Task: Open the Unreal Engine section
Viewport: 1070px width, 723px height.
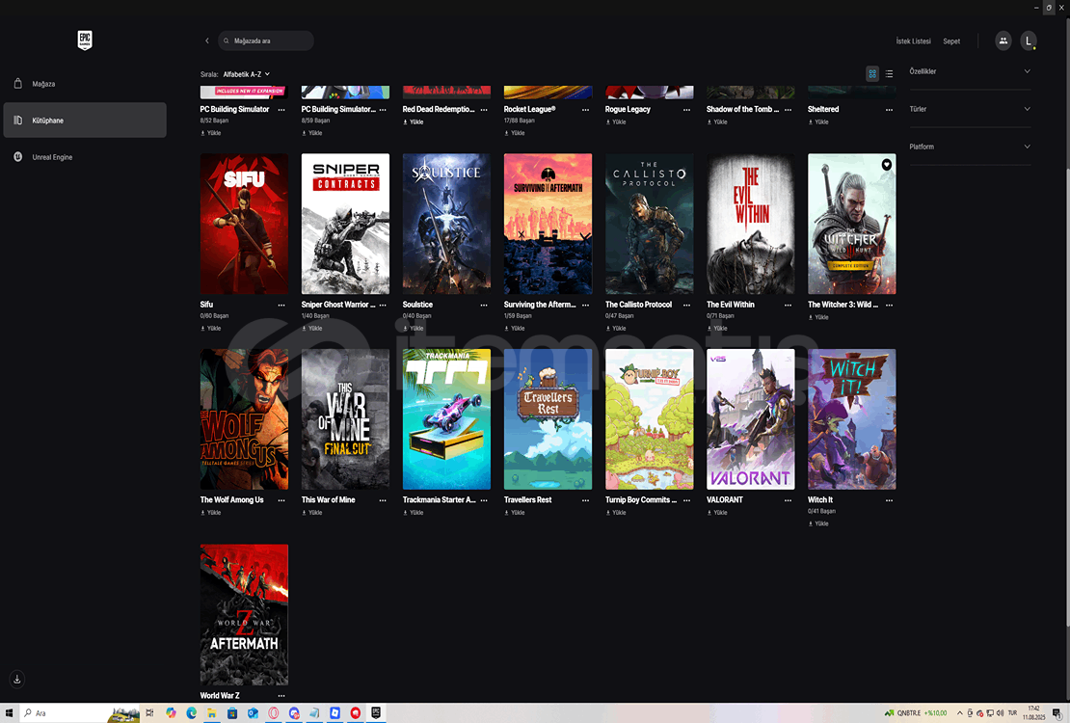Action: coord(85,157)
